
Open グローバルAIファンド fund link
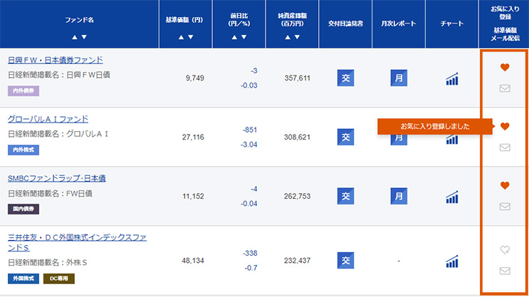pos(48,119)
